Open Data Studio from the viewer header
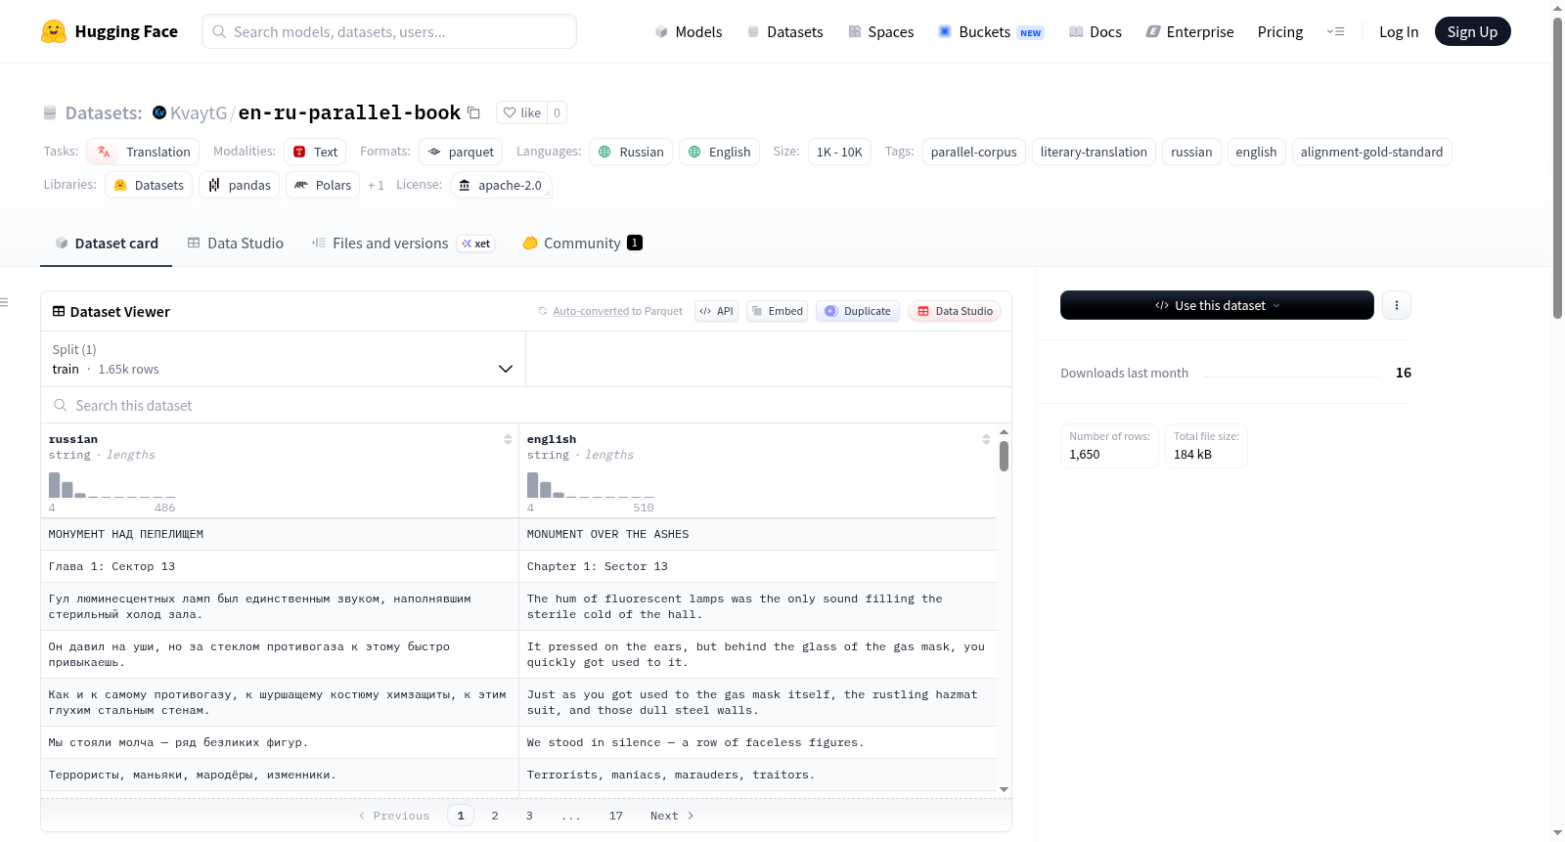The image size is (1565, 842). pos(955,311)
